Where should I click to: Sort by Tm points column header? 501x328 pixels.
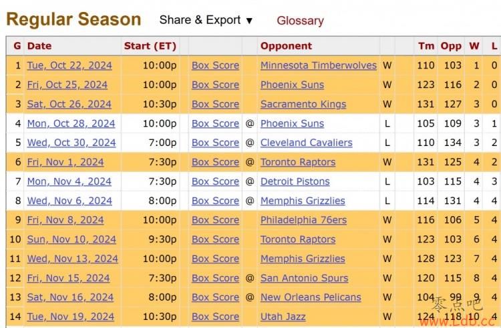click(426, 46)
